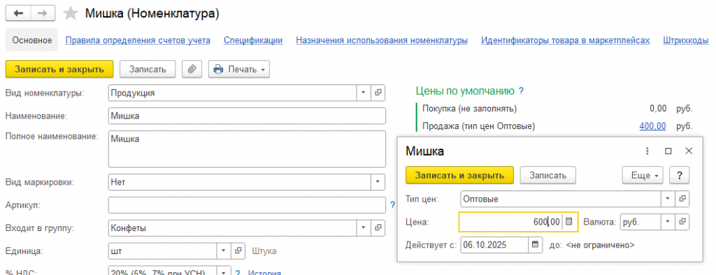Expand Входит в группу dropdown
This screenshot has width=716, height=275.
[x=364, y=228]
